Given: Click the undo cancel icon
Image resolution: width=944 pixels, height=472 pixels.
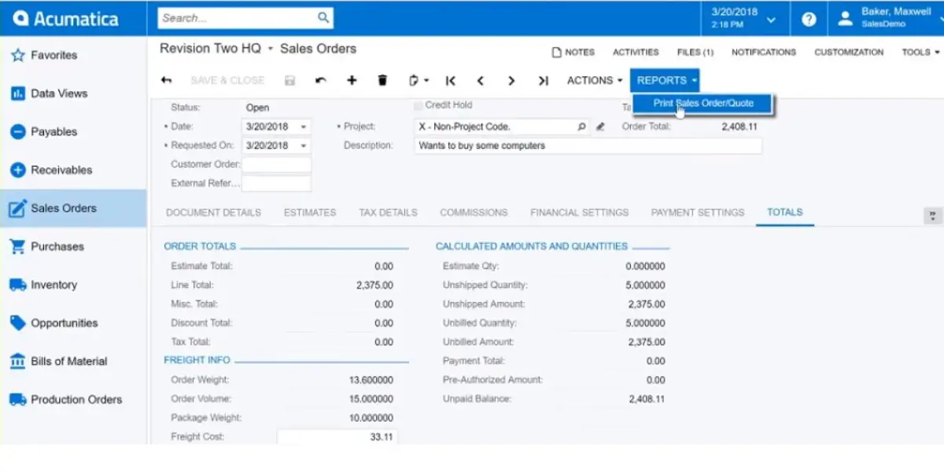Looking at the screenshot, I should 321,80.
